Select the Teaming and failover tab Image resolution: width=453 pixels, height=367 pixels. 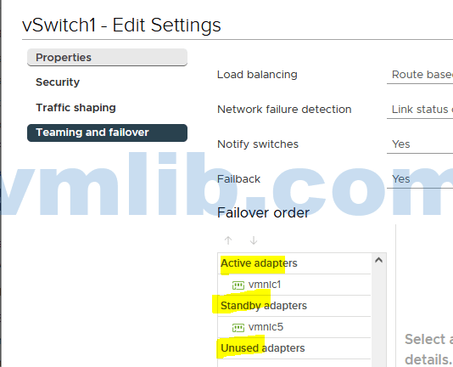click(107, 133)
